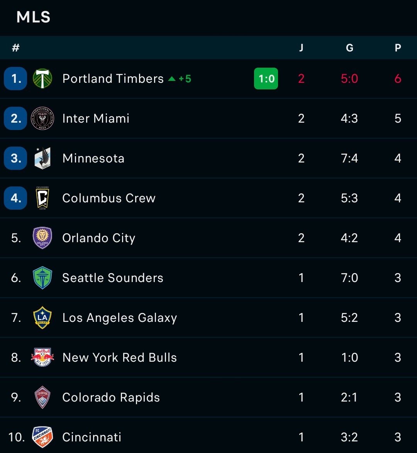This screenshot has width=417, height=453.
Task: Click the green +5 position change indicator
Action: 180,79
